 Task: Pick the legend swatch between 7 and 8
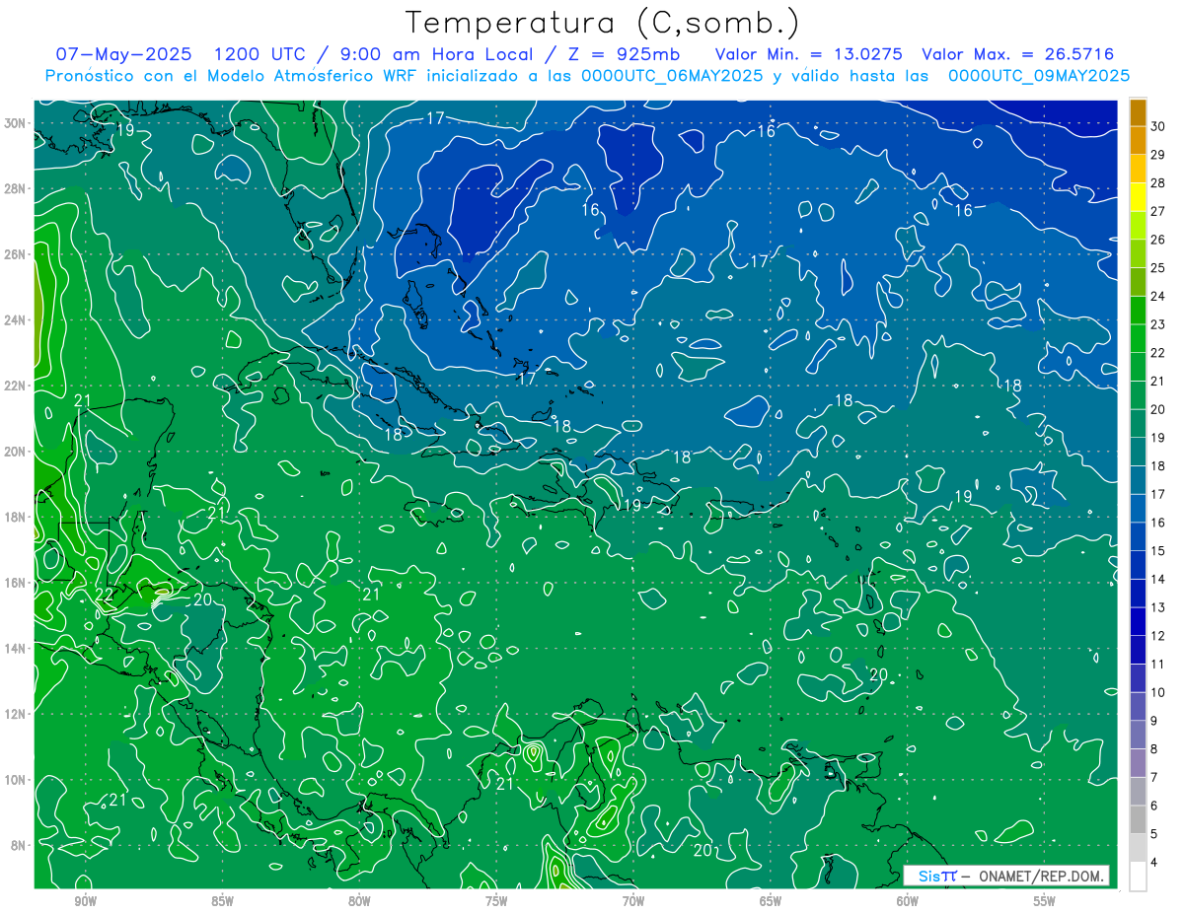click(1138, 763)
